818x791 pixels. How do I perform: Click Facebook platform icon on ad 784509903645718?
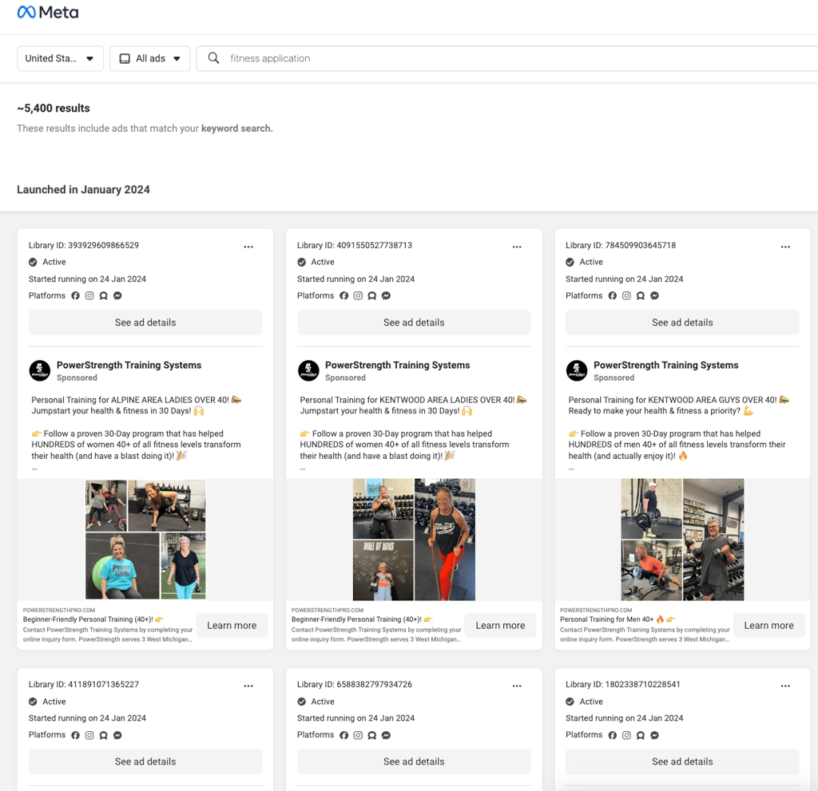613,295
